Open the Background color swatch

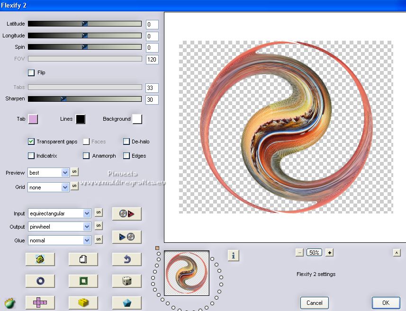[x=137, y=119]
